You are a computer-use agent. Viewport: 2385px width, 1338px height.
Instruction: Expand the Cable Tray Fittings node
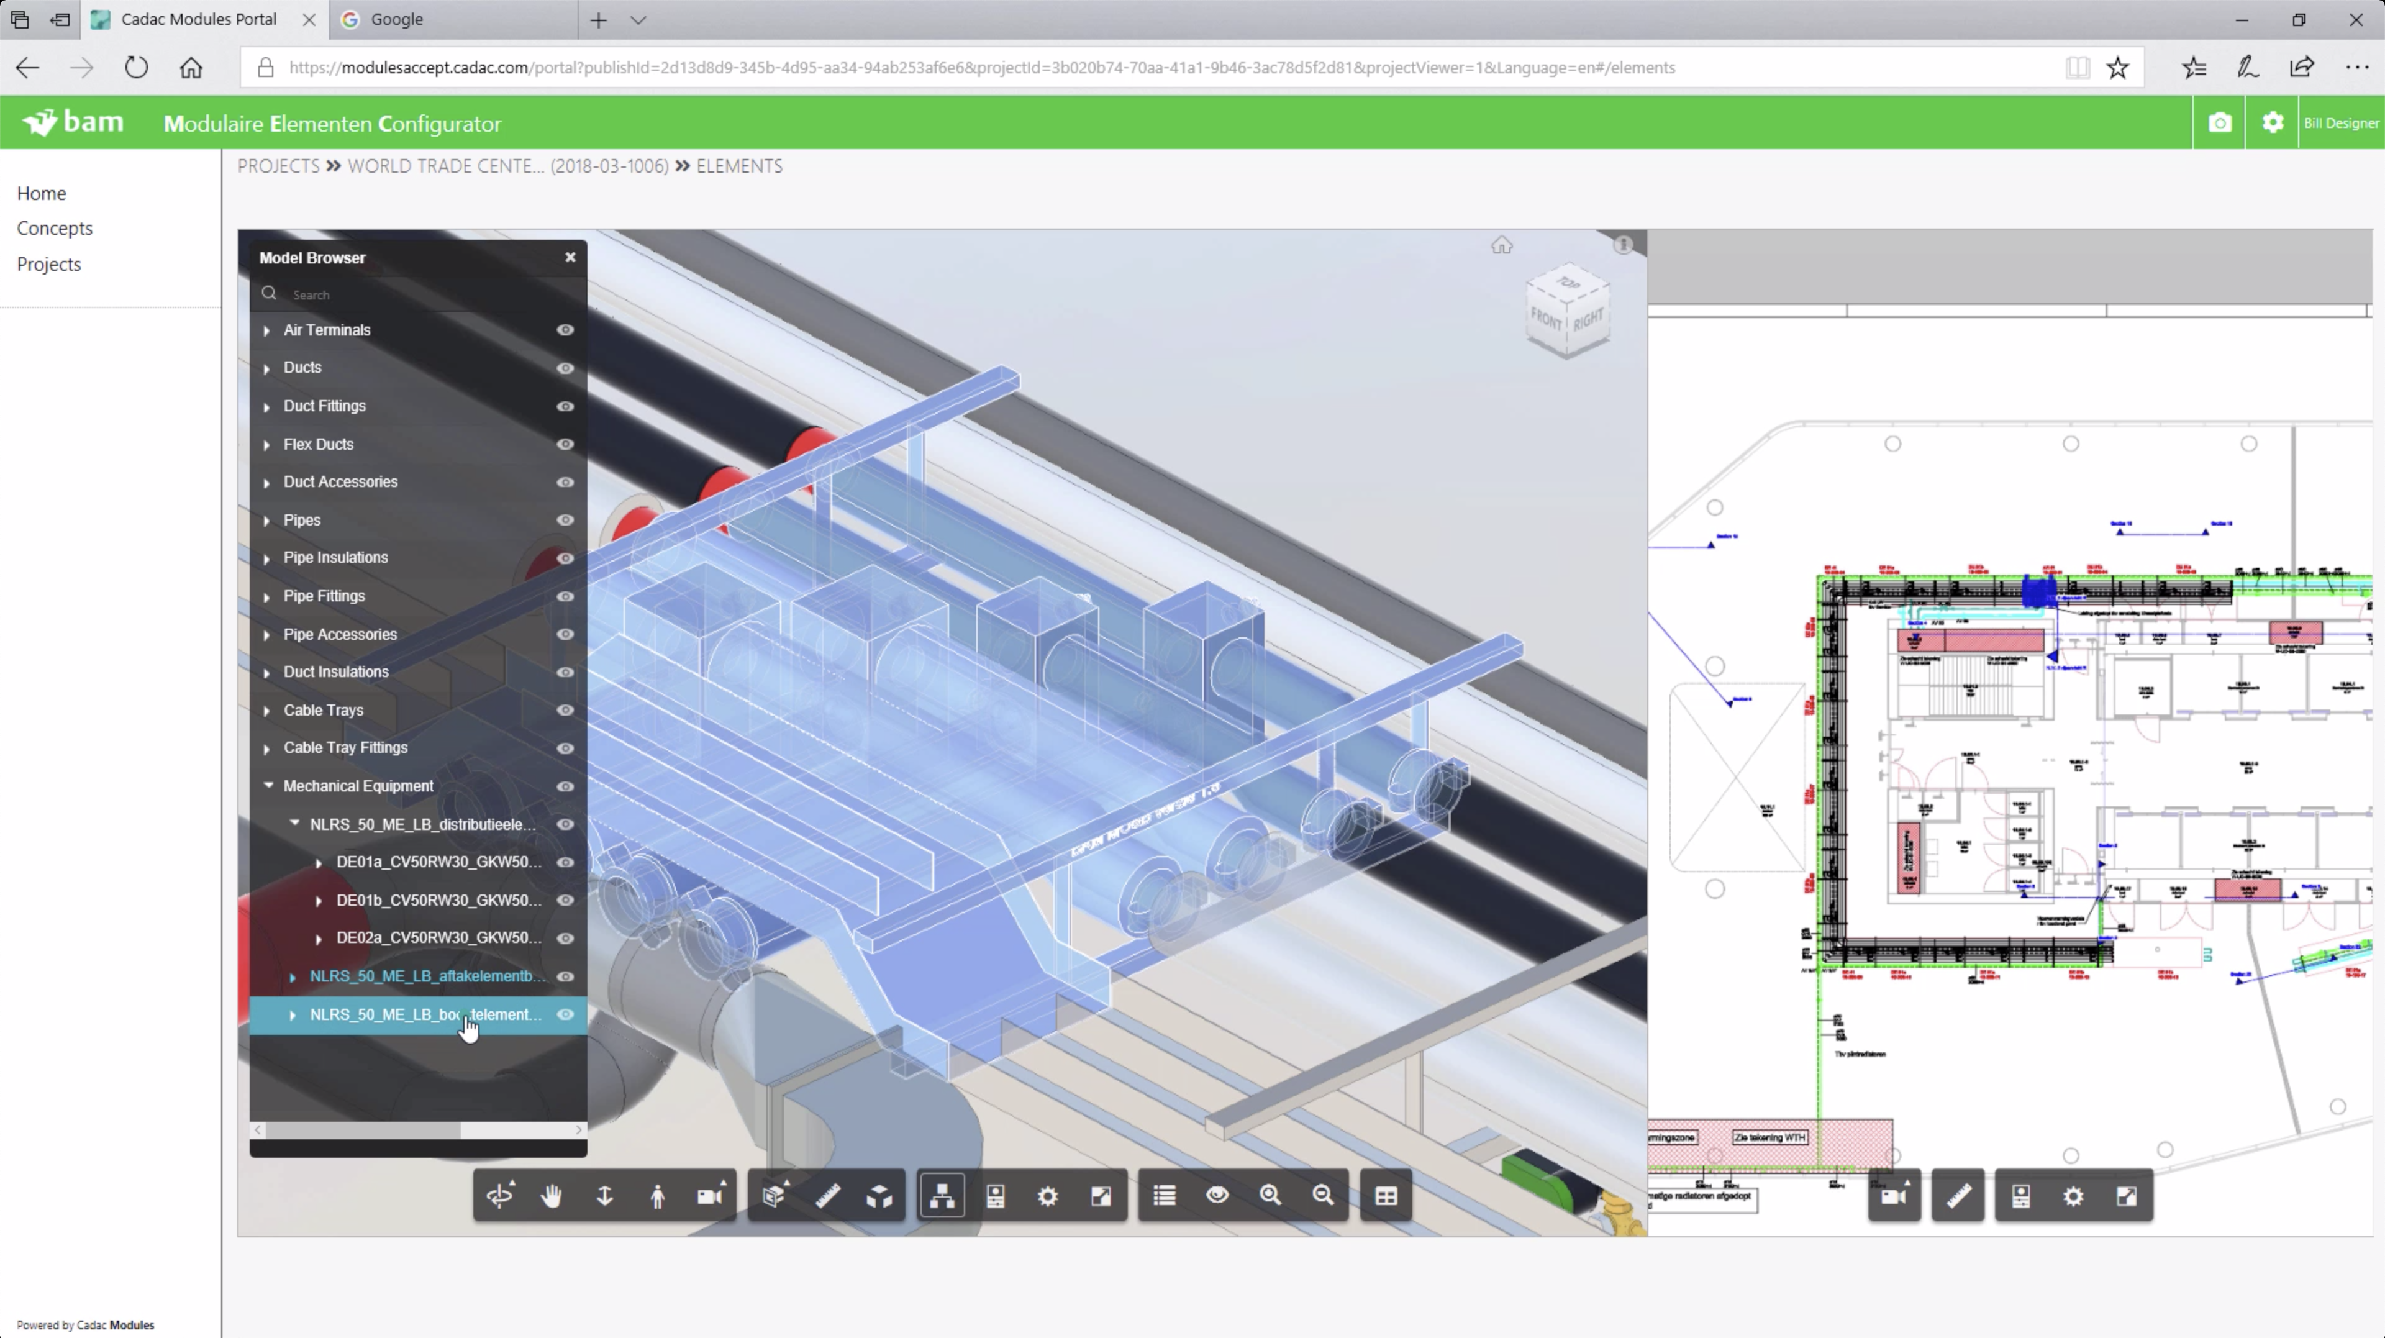tap(266, 748)
